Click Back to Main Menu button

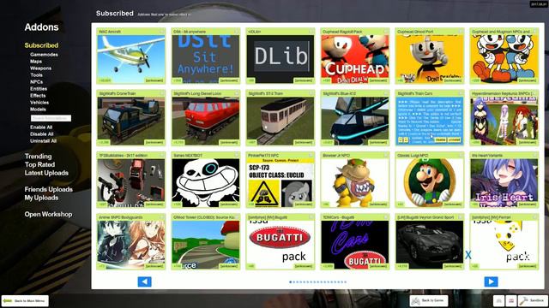[x=25, y=300]
